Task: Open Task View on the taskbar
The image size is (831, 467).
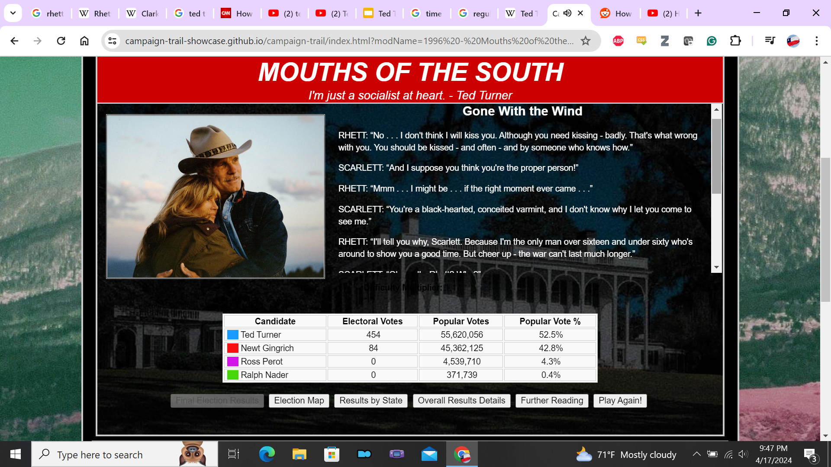Action: 234,454
